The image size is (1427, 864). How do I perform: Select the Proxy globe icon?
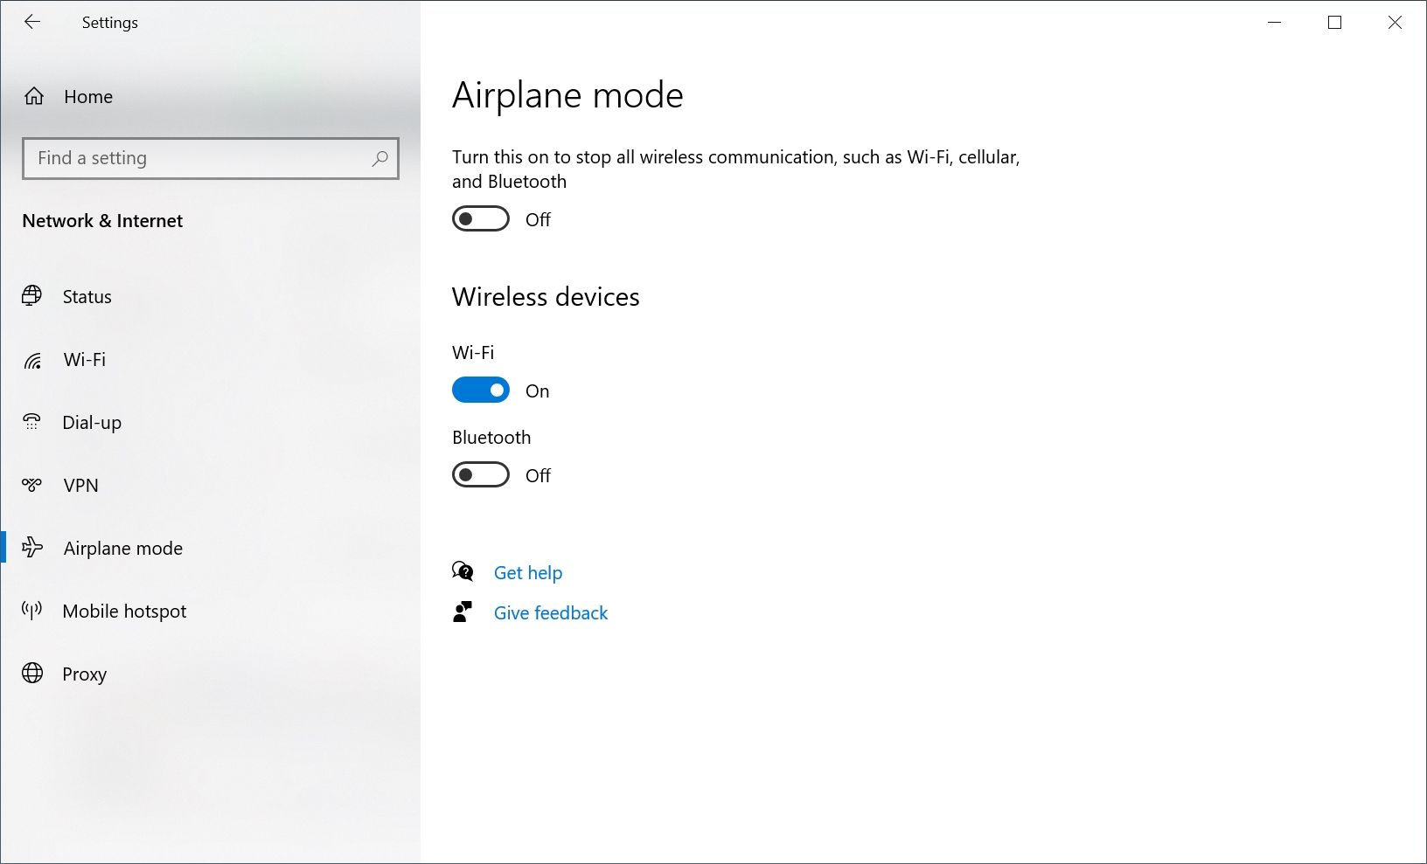pos(32,674)
